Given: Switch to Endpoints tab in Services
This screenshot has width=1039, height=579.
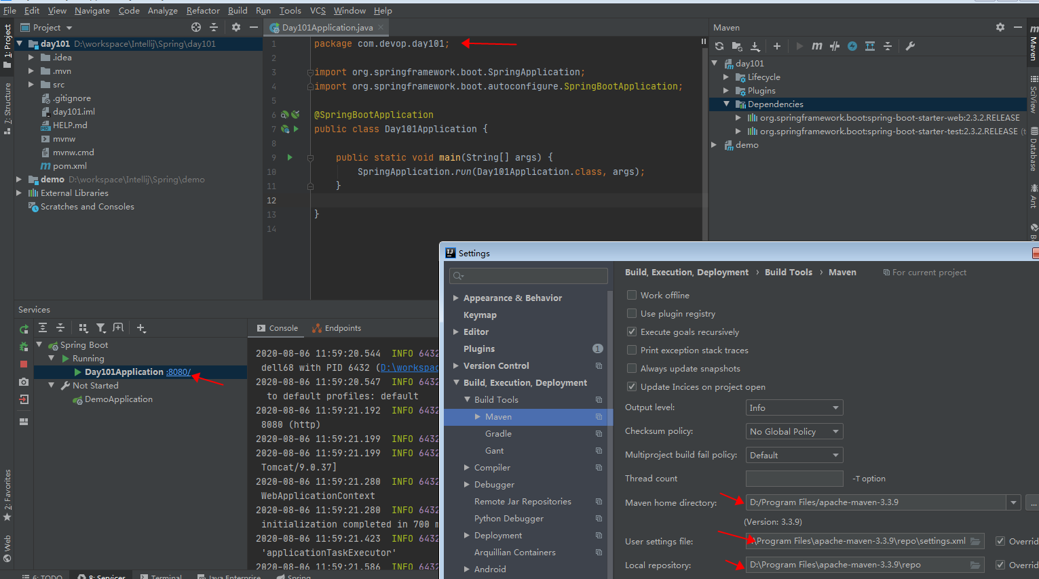Looking at the screenshot, I should coord(337,328).
